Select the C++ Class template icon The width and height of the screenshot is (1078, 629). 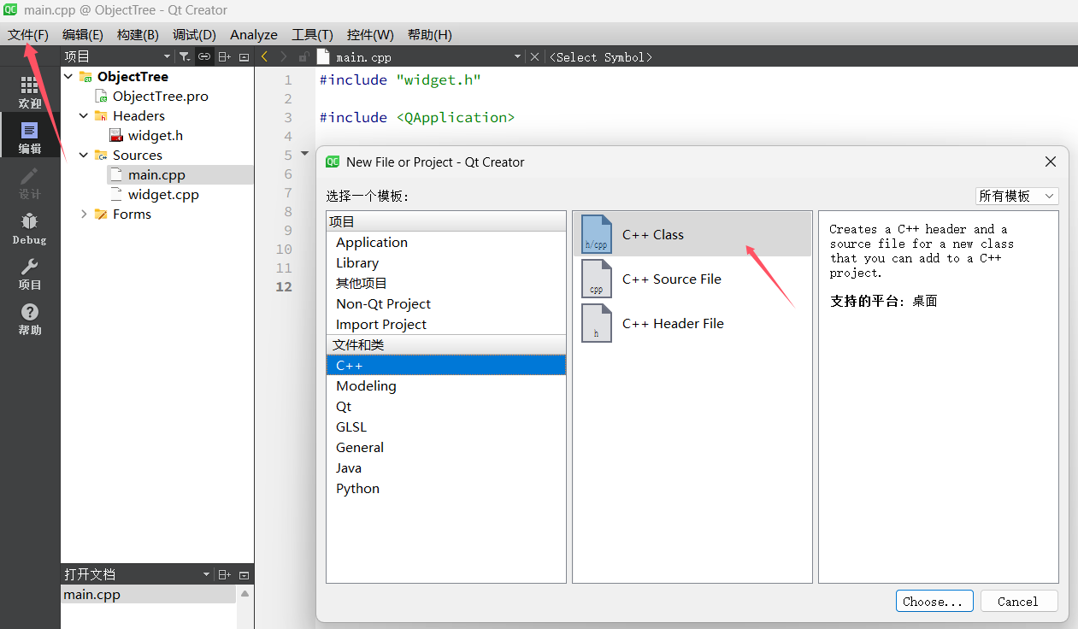(x=596, y=234)
